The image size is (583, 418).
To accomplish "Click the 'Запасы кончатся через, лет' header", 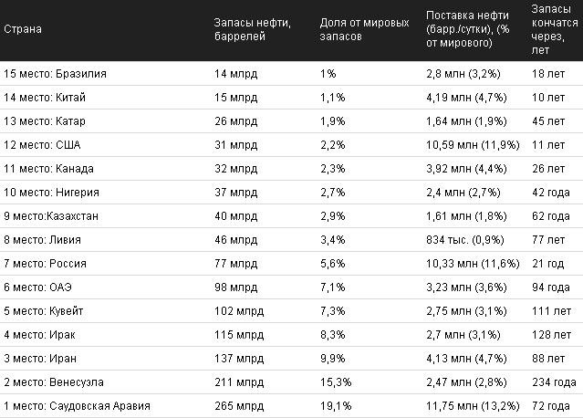I will click(x=555, y=29).
